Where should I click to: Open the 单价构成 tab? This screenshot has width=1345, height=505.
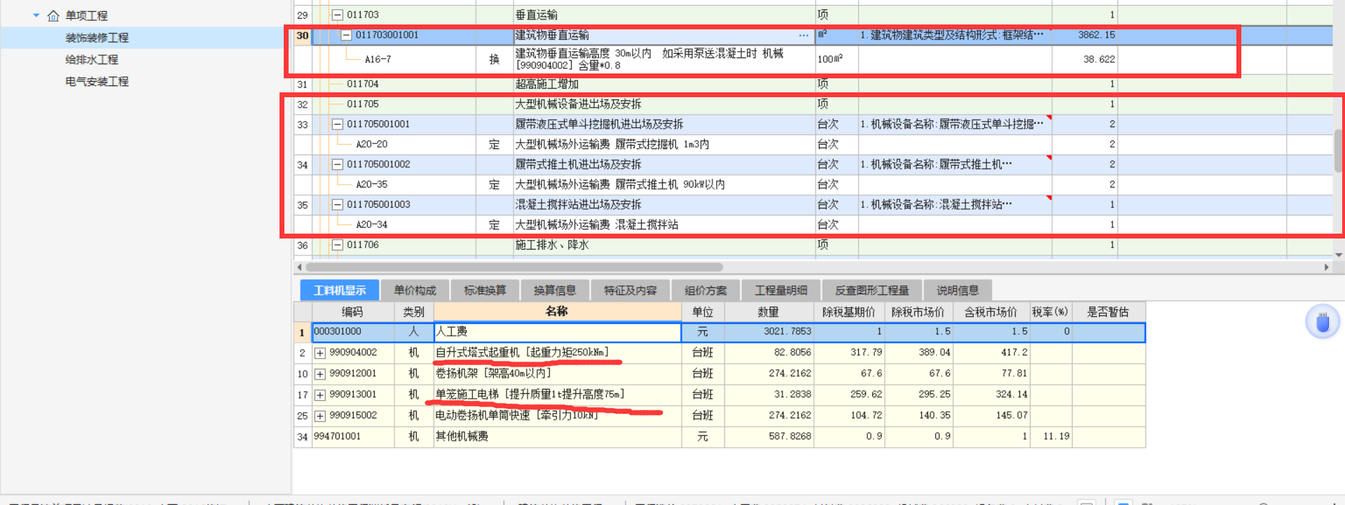click(415, 290)
